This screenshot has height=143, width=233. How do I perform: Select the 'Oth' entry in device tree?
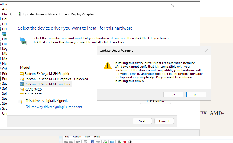[x=5, y=69]
